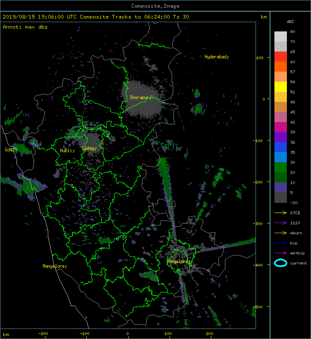
Task: Click the mauve 45 dBZ color swatch
Action: [x=280, y=117]
